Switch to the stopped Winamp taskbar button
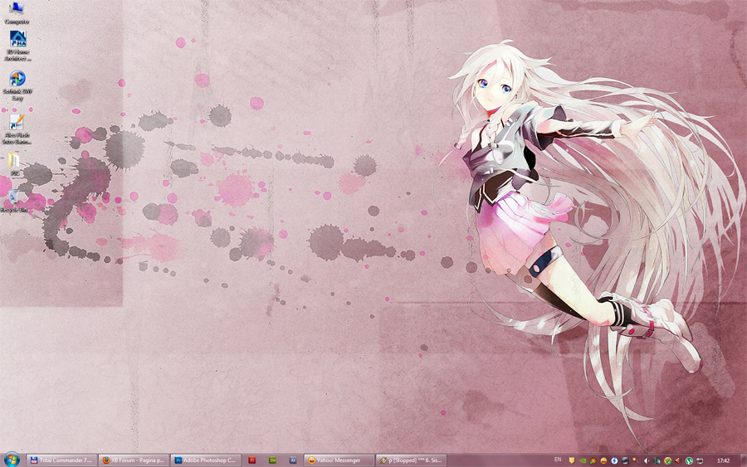747x467 pixels. click(x=412, y=460)
